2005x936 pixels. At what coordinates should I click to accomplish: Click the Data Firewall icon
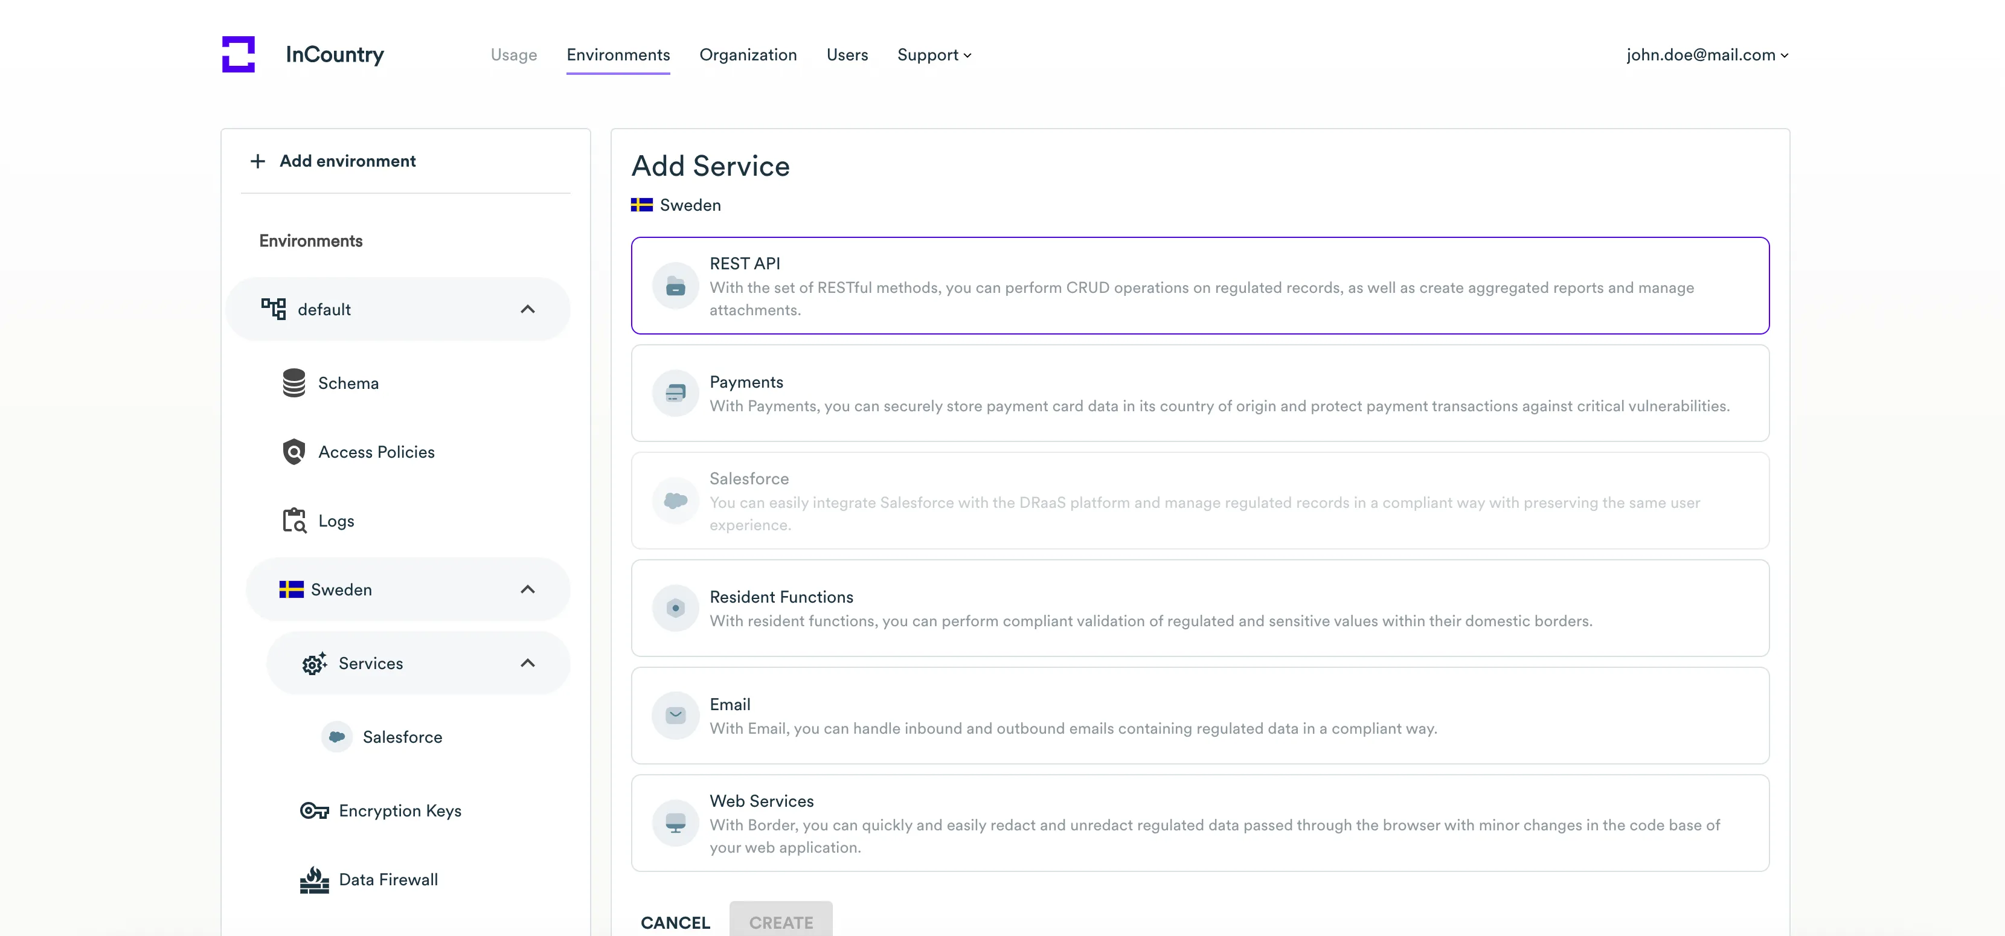[x=315, y=880]
